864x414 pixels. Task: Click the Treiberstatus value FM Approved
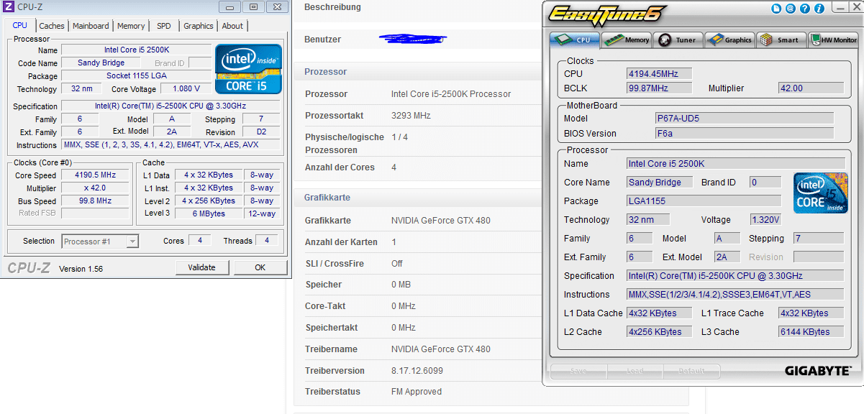click(x=417, y=392)
